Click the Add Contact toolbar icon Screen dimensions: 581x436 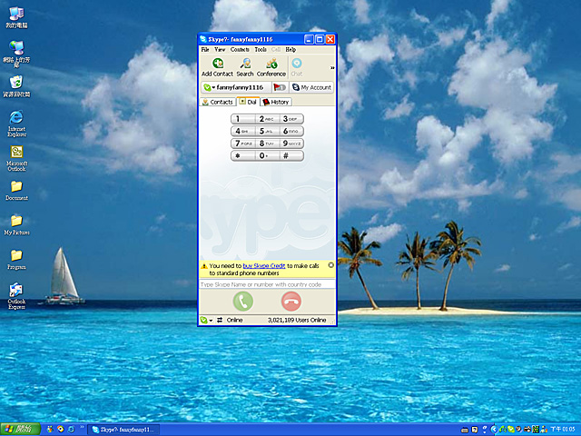point(217,67)
